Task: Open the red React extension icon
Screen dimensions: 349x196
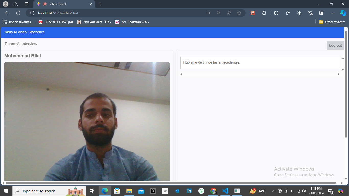Action: [x=253, y=13]
